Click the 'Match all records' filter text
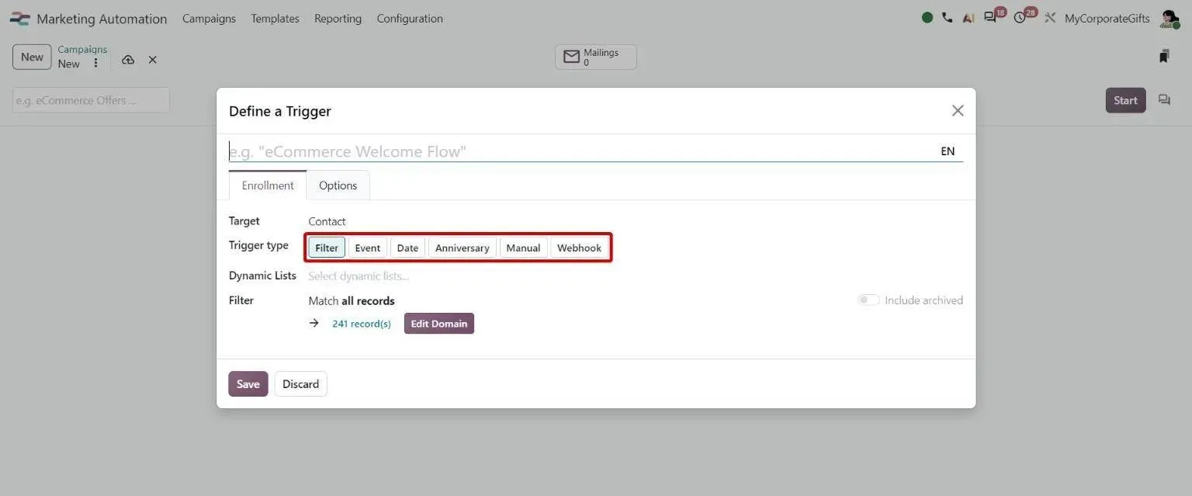This screenshot has height=496, width=1192. pos(352,300)
